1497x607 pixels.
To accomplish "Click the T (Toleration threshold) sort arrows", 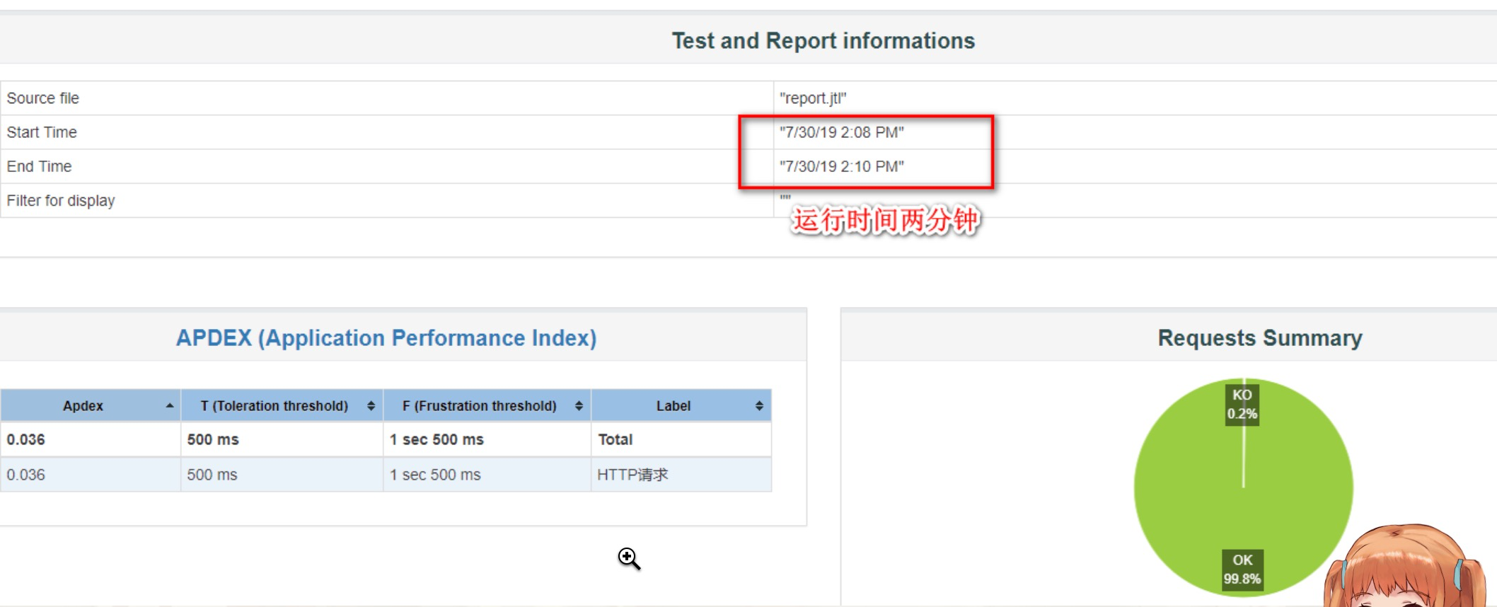I will click(x=371, y=406).
